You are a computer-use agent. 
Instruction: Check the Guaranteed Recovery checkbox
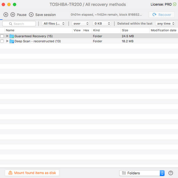[x=2, y=36]
